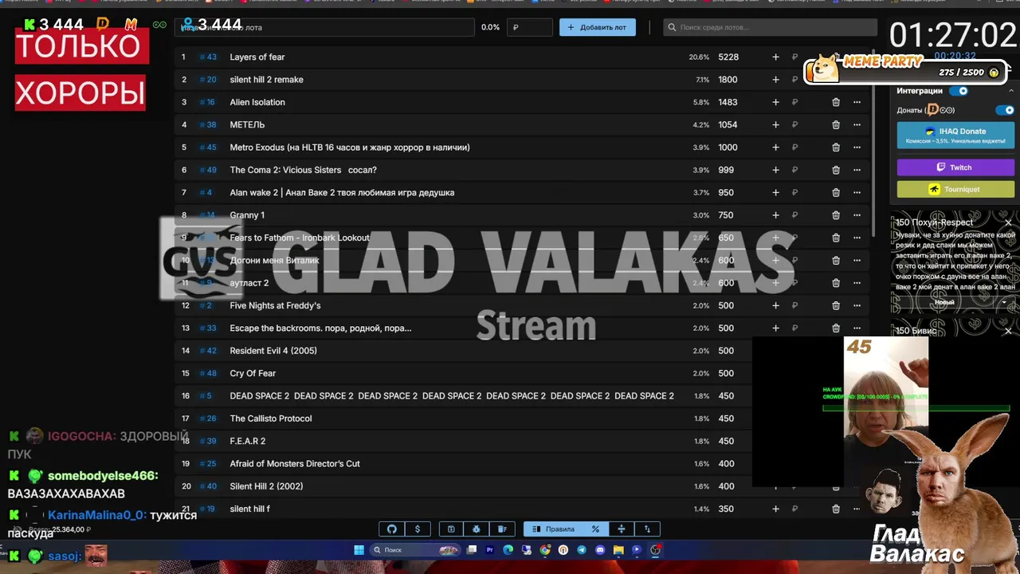Select The Callisto Protocol lot name
1020x574 pixels.
click(x=271, y=419)
